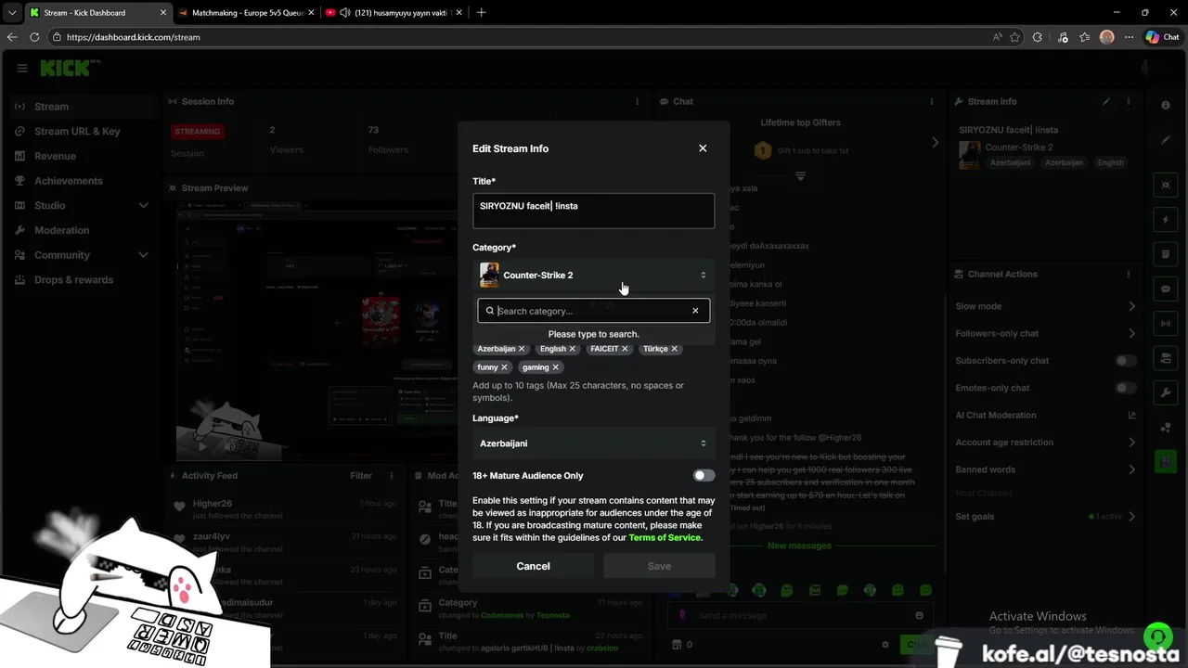Click the Cancel button

click(533, 566)
